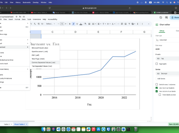Open the Line chart type dropdown
Image resolution: width=179 pixels, height=133 pixels.
point(167,40)
